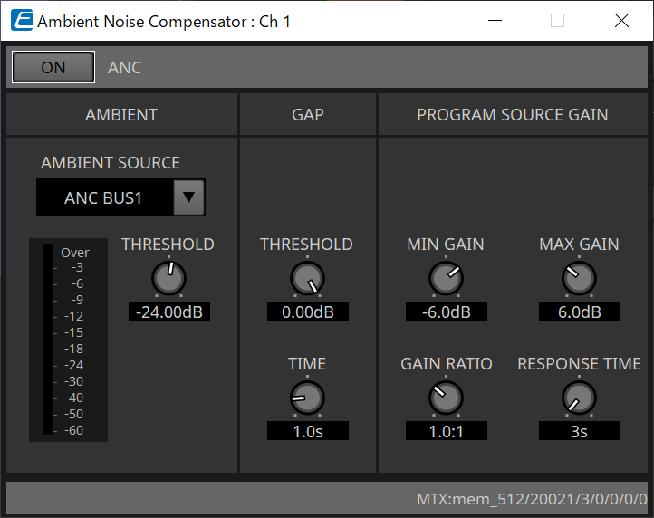Select the -24.00dB ambient threshold field

click(168, 312)
